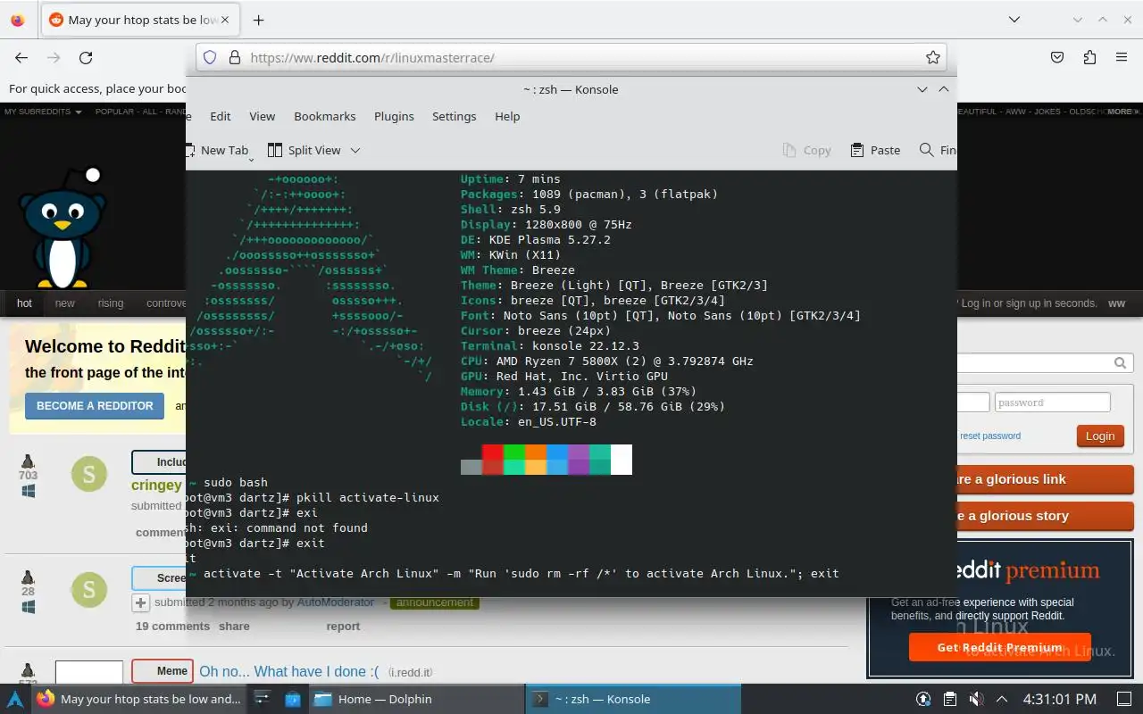1143x714 pixels.
Task: Open the list all tabs dropdown in Firefox
Action: coord(1014,20)
